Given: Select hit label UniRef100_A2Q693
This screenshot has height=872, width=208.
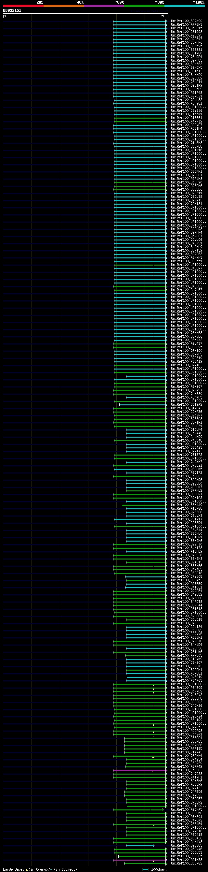Looking at the screenshot, I should [187, 35].
